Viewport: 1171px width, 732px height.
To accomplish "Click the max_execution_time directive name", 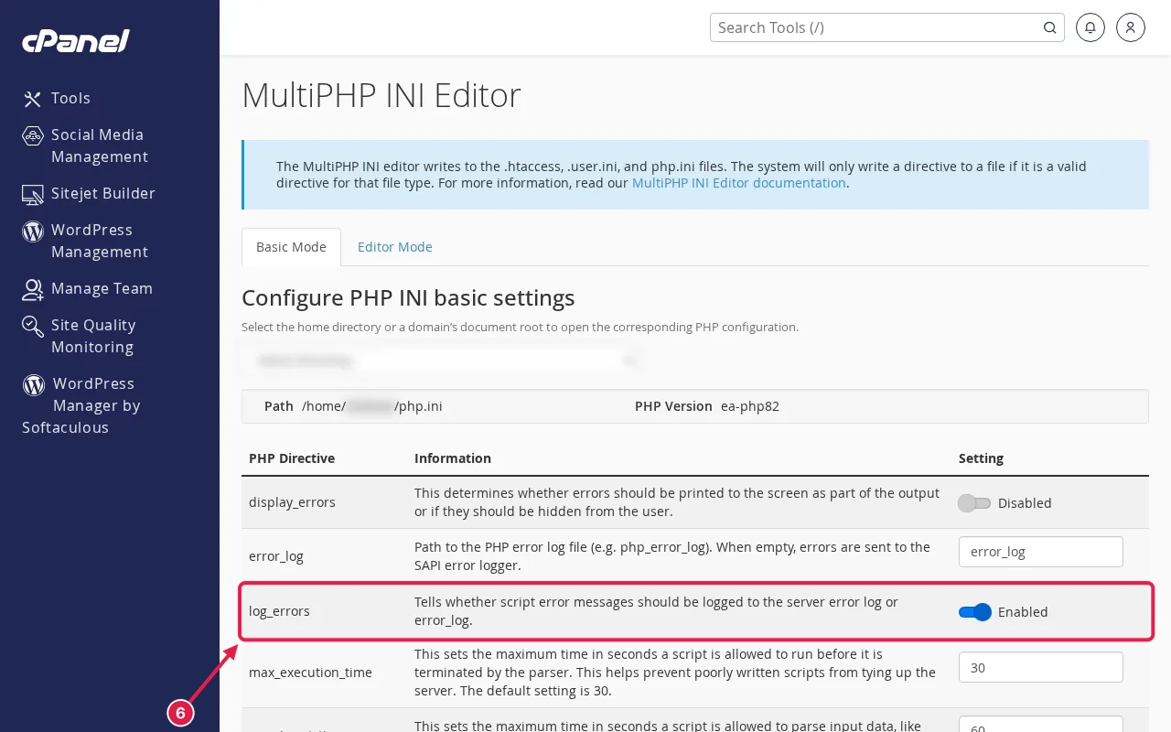I will 310,673.
